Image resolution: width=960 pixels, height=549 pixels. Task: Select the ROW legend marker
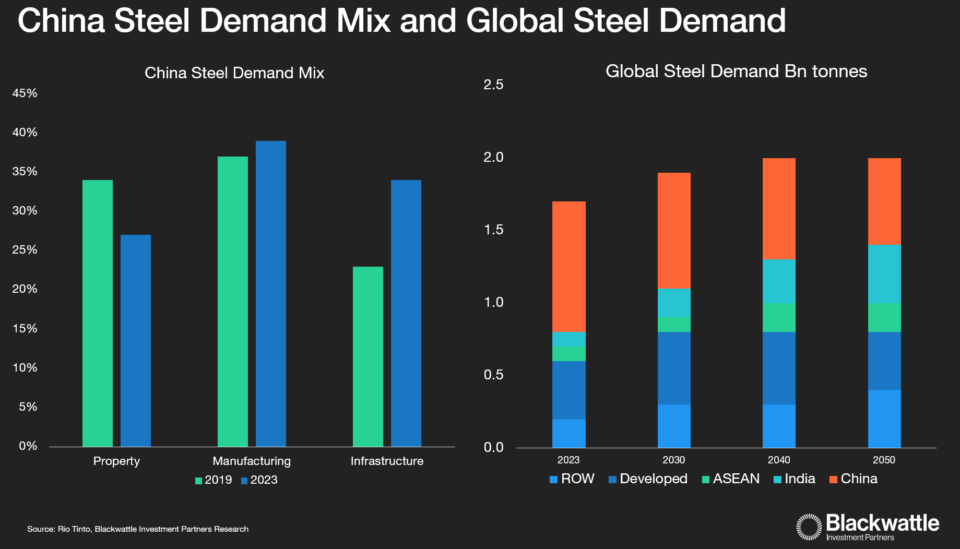point(553,479)
